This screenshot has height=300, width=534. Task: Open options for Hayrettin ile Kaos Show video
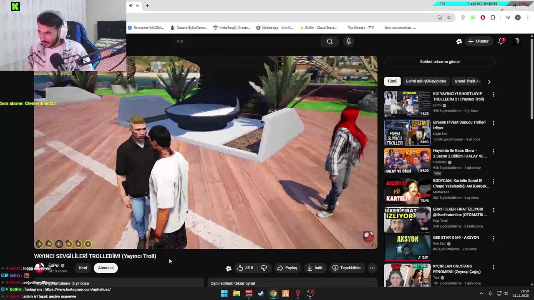494,152
